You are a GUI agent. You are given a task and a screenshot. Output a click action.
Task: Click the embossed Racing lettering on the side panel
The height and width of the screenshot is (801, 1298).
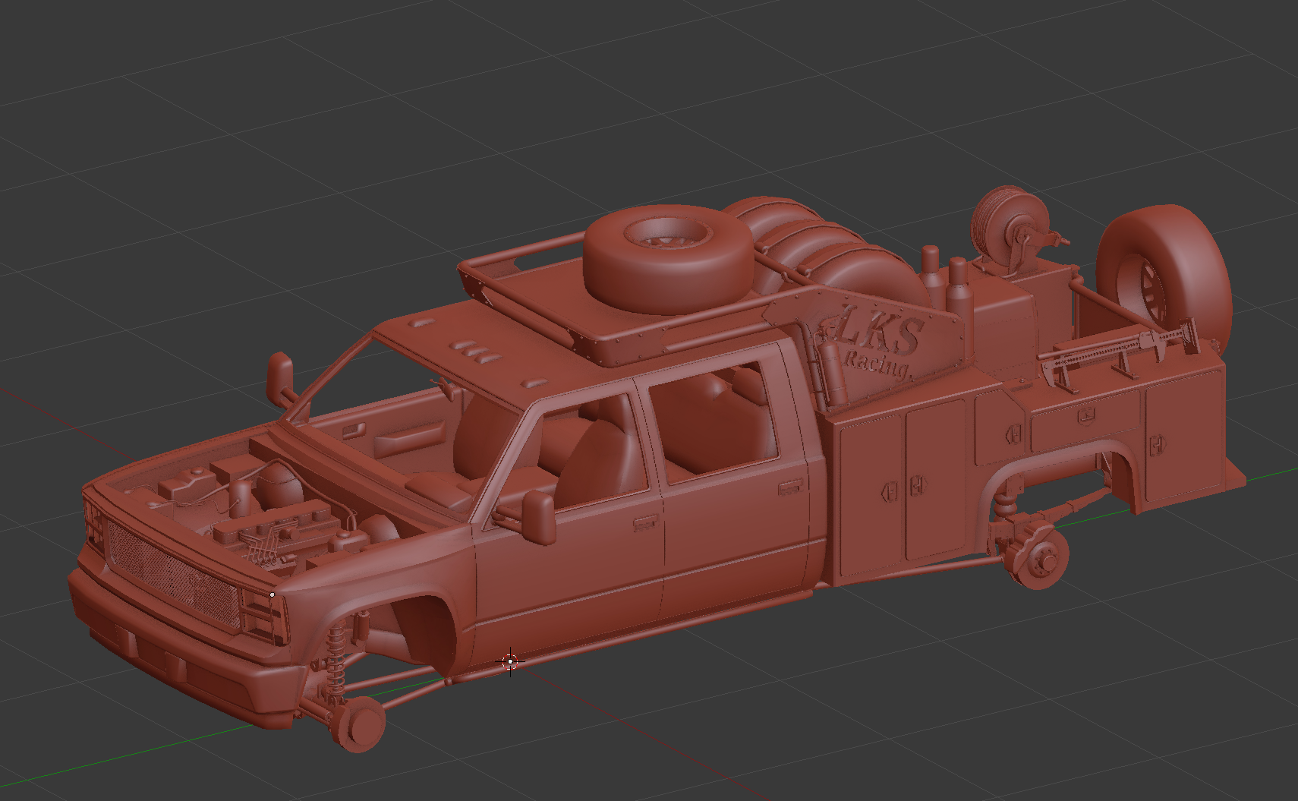(877, 364)
